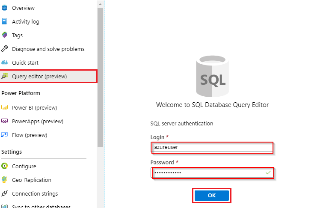332x208 pixels.
Task: Click the Sync to other databases icon
Action: 4,206
